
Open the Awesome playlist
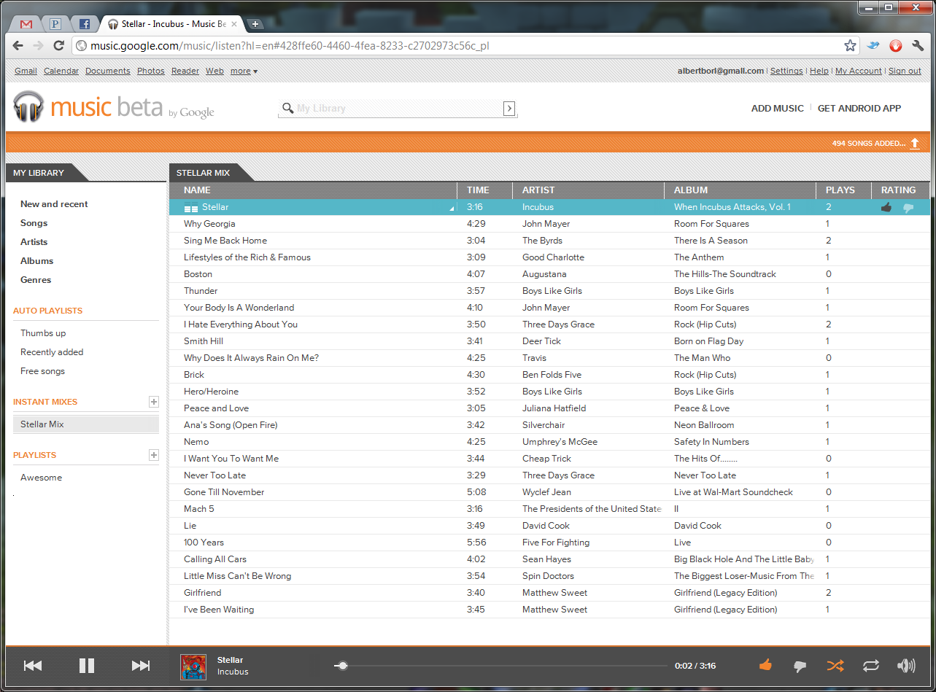41,478
